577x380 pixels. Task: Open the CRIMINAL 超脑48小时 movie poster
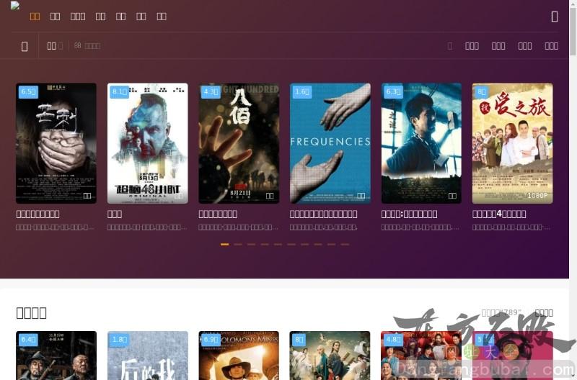click(147, 143)
